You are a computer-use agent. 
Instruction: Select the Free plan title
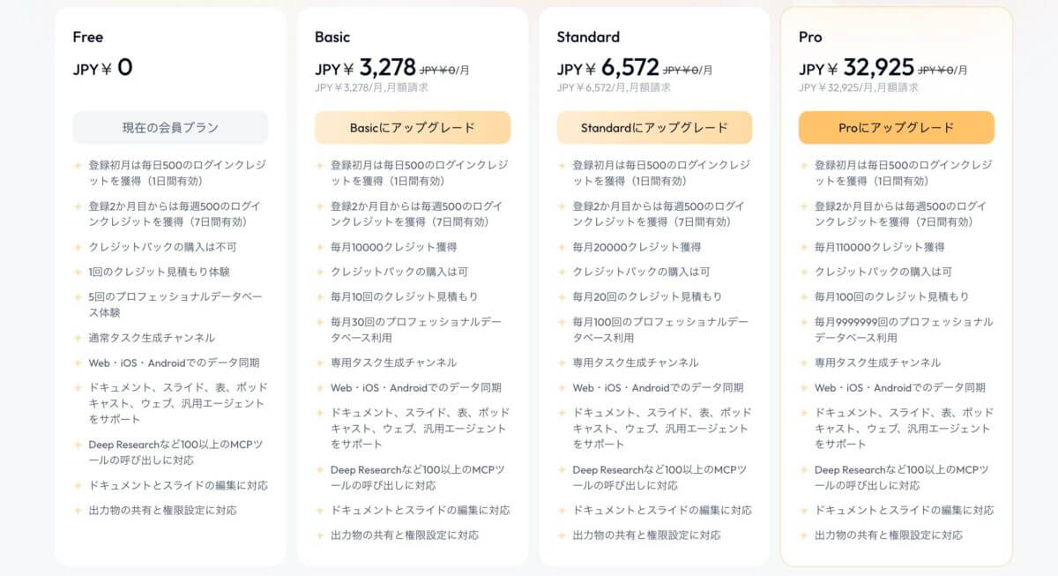pos(88,37)
